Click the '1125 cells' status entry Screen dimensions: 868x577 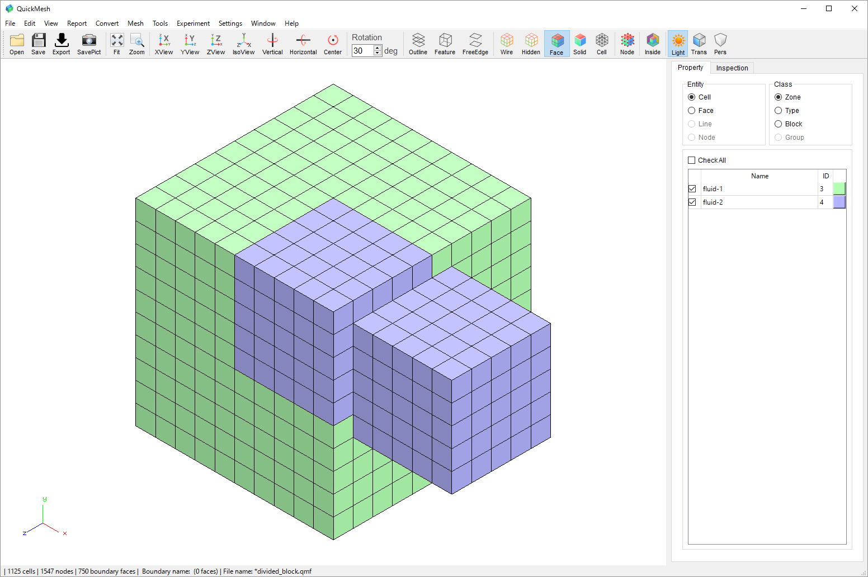click(21, 571)
